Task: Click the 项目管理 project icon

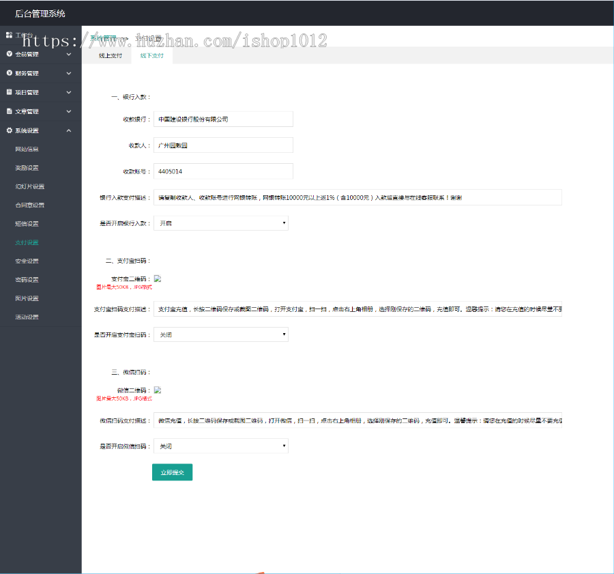Action: 8,92
